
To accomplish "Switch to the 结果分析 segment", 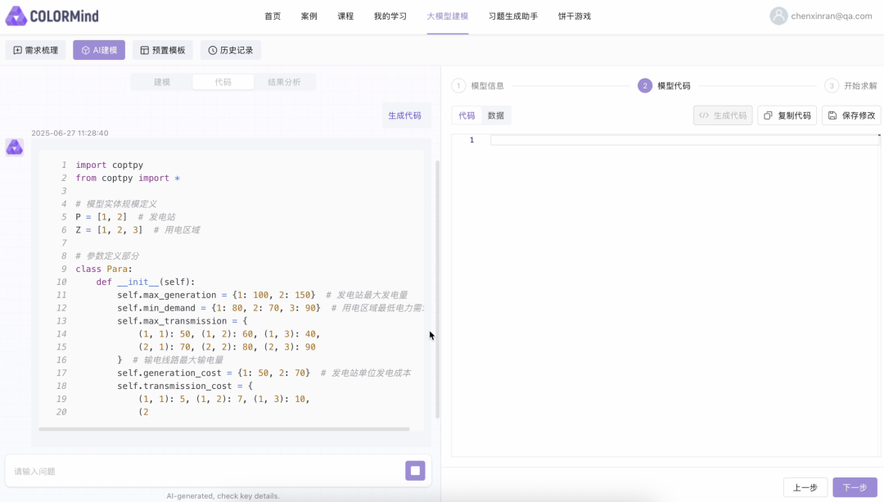I will tap(284, 82).
